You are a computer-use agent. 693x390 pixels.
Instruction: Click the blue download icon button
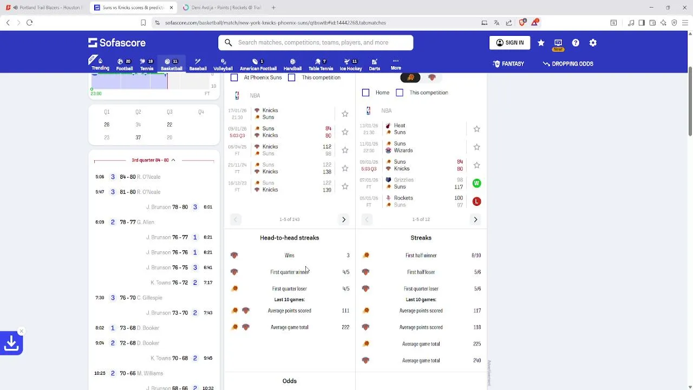click(11, 343)
